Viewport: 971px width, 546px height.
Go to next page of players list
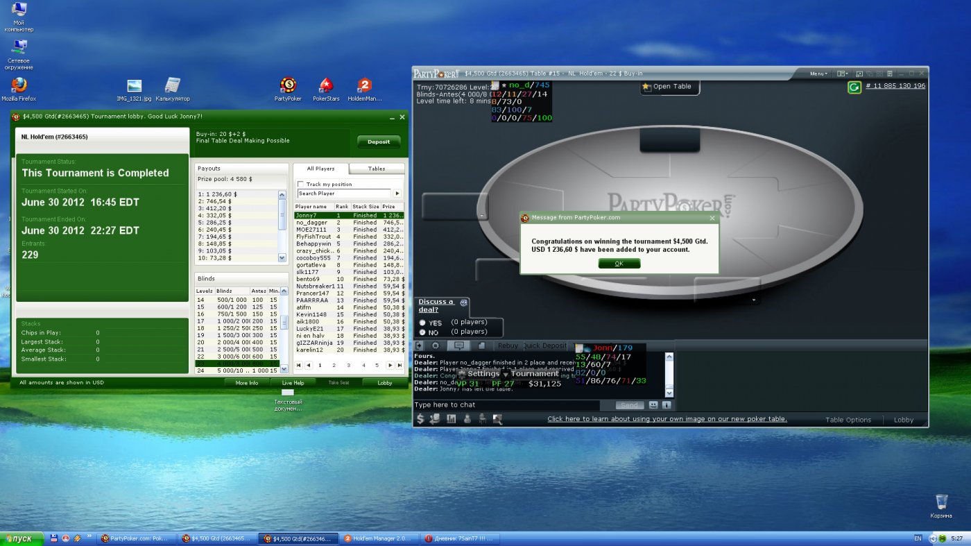click(x=390, y=365)
